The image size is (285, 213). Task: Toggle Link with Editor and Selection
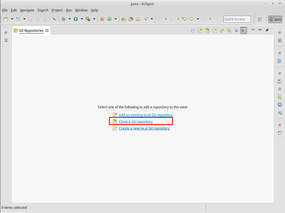[229, 31]
